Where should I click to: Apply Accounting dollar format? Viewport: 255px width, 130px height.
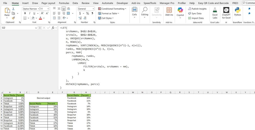tap(80, 13)
